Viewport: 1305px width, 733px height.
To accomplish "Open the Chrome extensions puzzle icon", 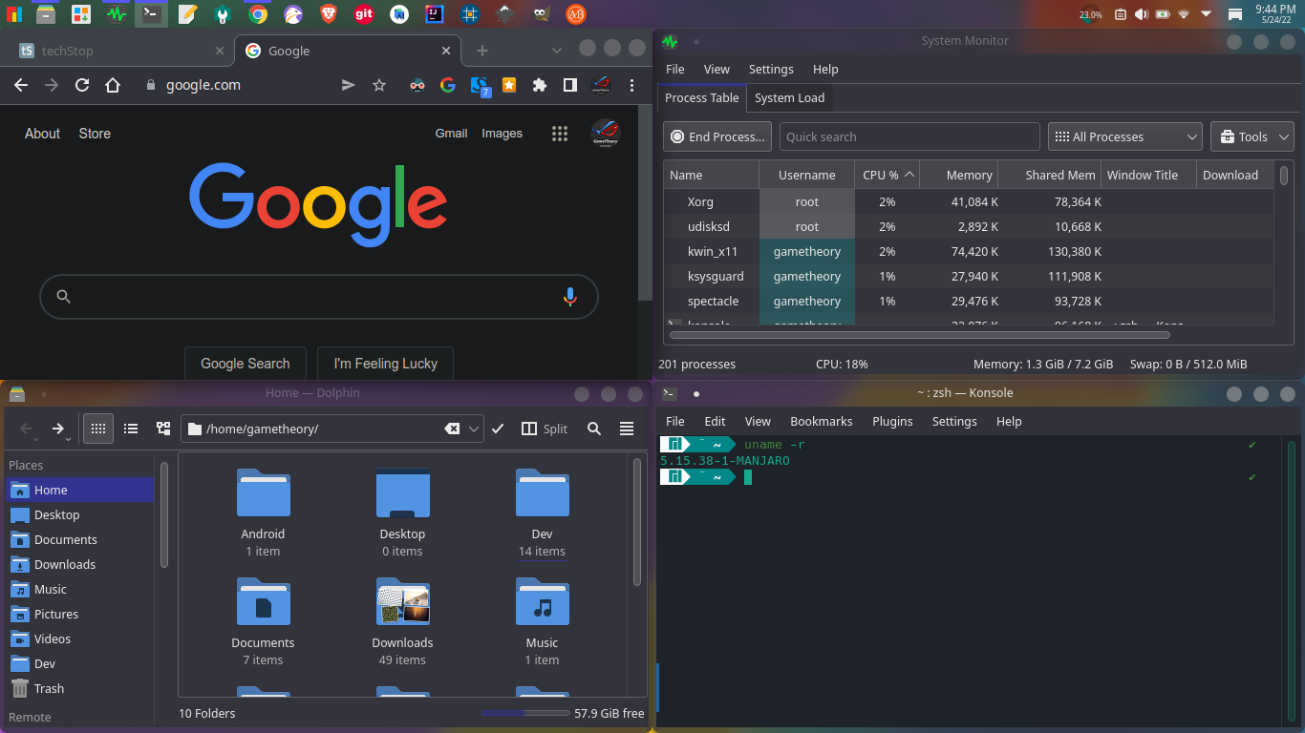I will coord(540,85).
